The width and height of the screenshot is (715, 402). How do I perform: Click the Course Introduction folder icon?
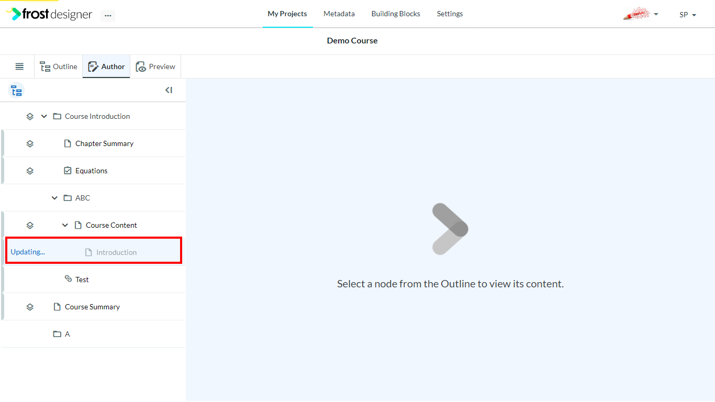(x=57, y=116)
